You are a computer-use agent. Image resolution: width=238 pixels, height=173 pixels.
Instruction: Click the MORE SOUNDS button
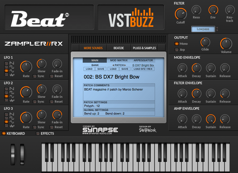click(x=93, y=48)
